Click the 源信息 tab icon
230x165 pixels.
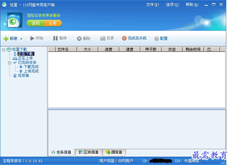108,152
